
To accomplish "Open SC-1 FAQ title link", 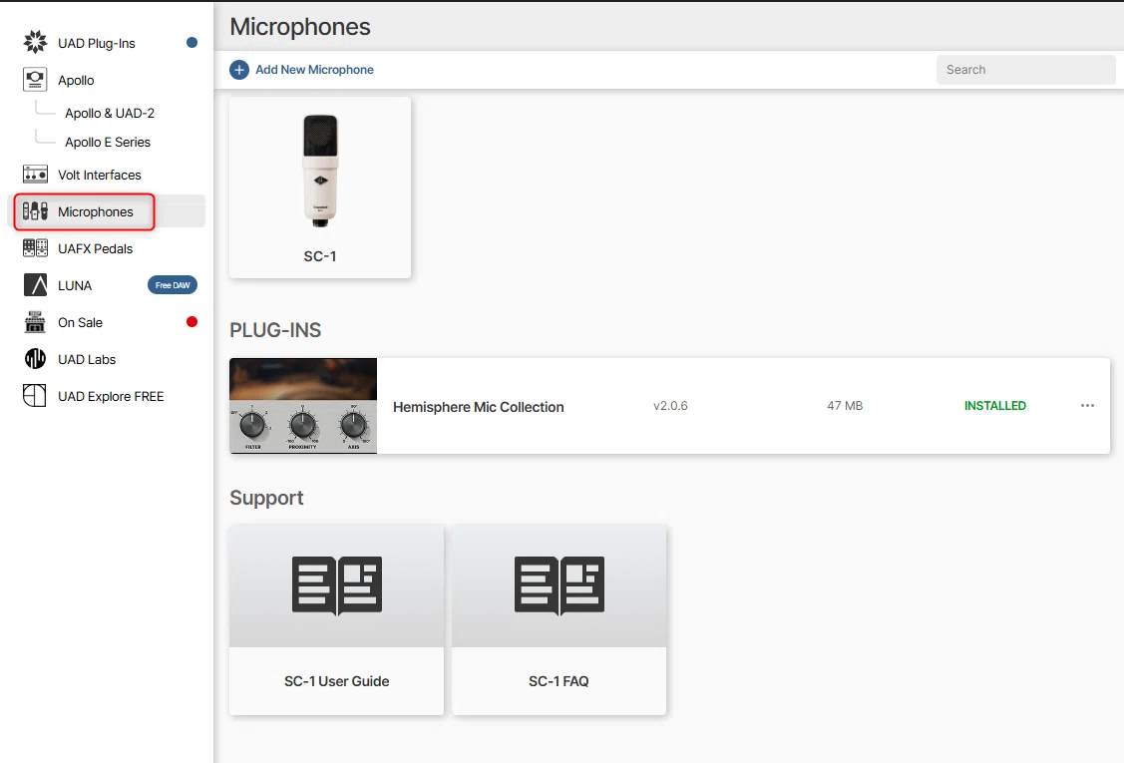I will [559, 681].
